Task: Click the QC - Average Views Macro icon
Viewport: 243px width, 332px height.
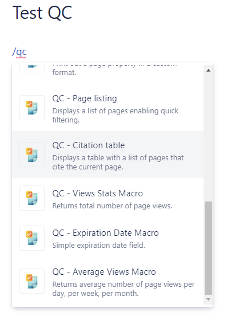Action: coord(32,281)
